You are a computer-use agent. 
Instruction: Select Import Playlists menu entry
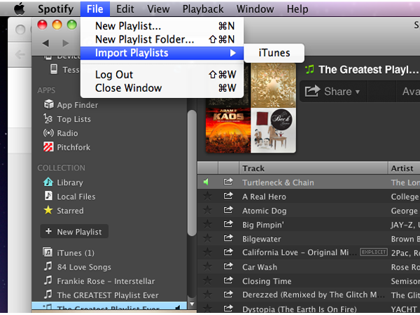162,53
